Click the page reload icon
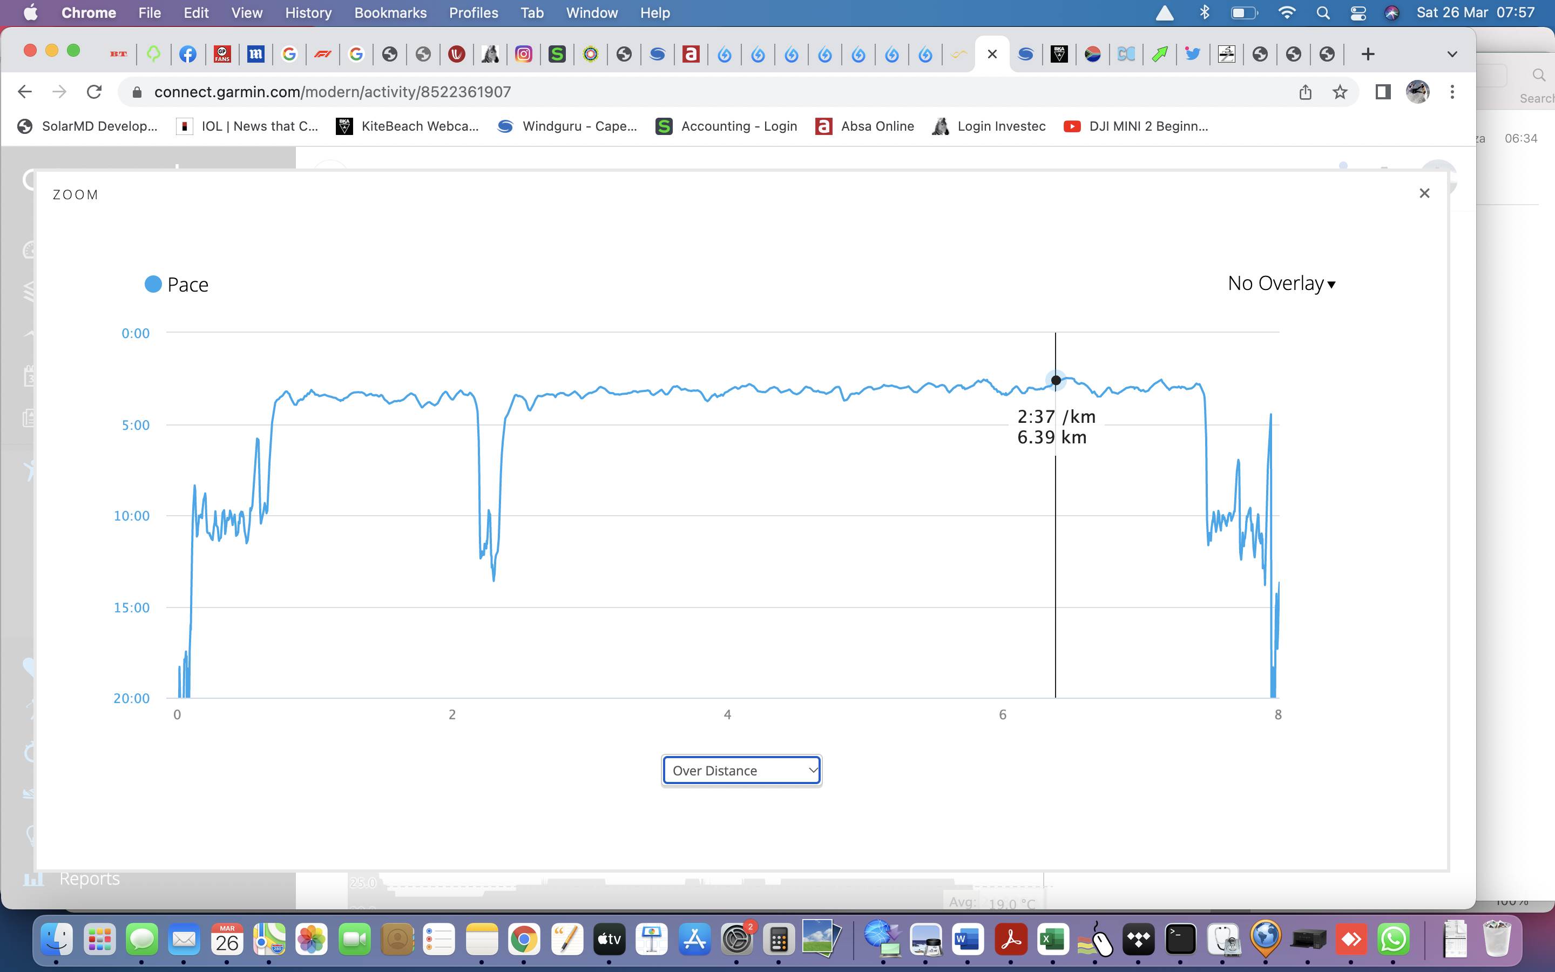The image size is (1555, 972). point(94,92)
